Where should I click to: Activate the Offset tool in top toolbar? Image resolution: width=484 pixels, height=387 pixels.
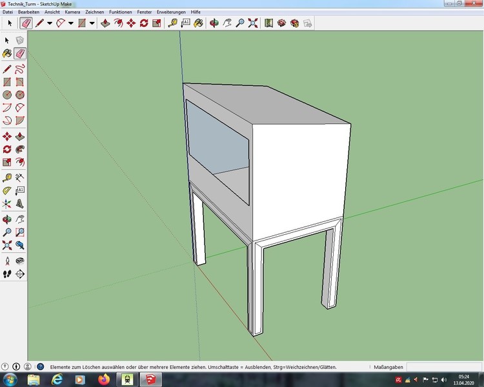pyautogui.click(x=118, y=23)
